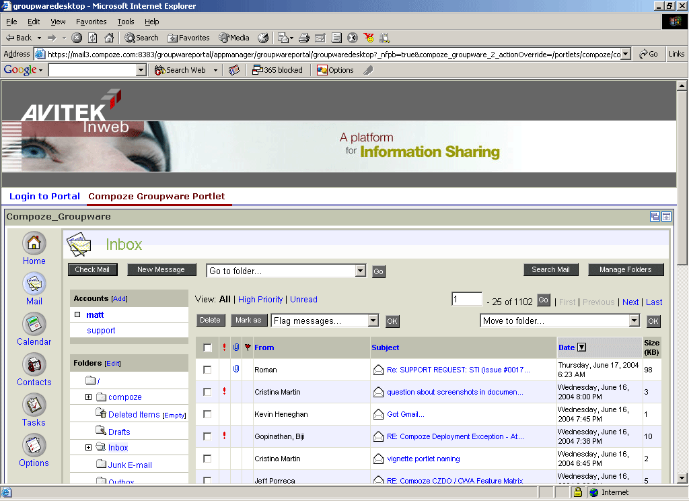This screenshot has width=689, height=501.
Task: Open the Mail icon in sidebar
Action: click(x=34, y=283)
